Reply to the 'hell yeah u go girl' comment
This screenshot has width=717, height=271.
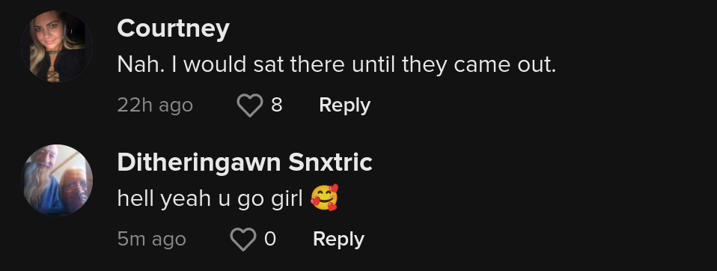(338, 239)
